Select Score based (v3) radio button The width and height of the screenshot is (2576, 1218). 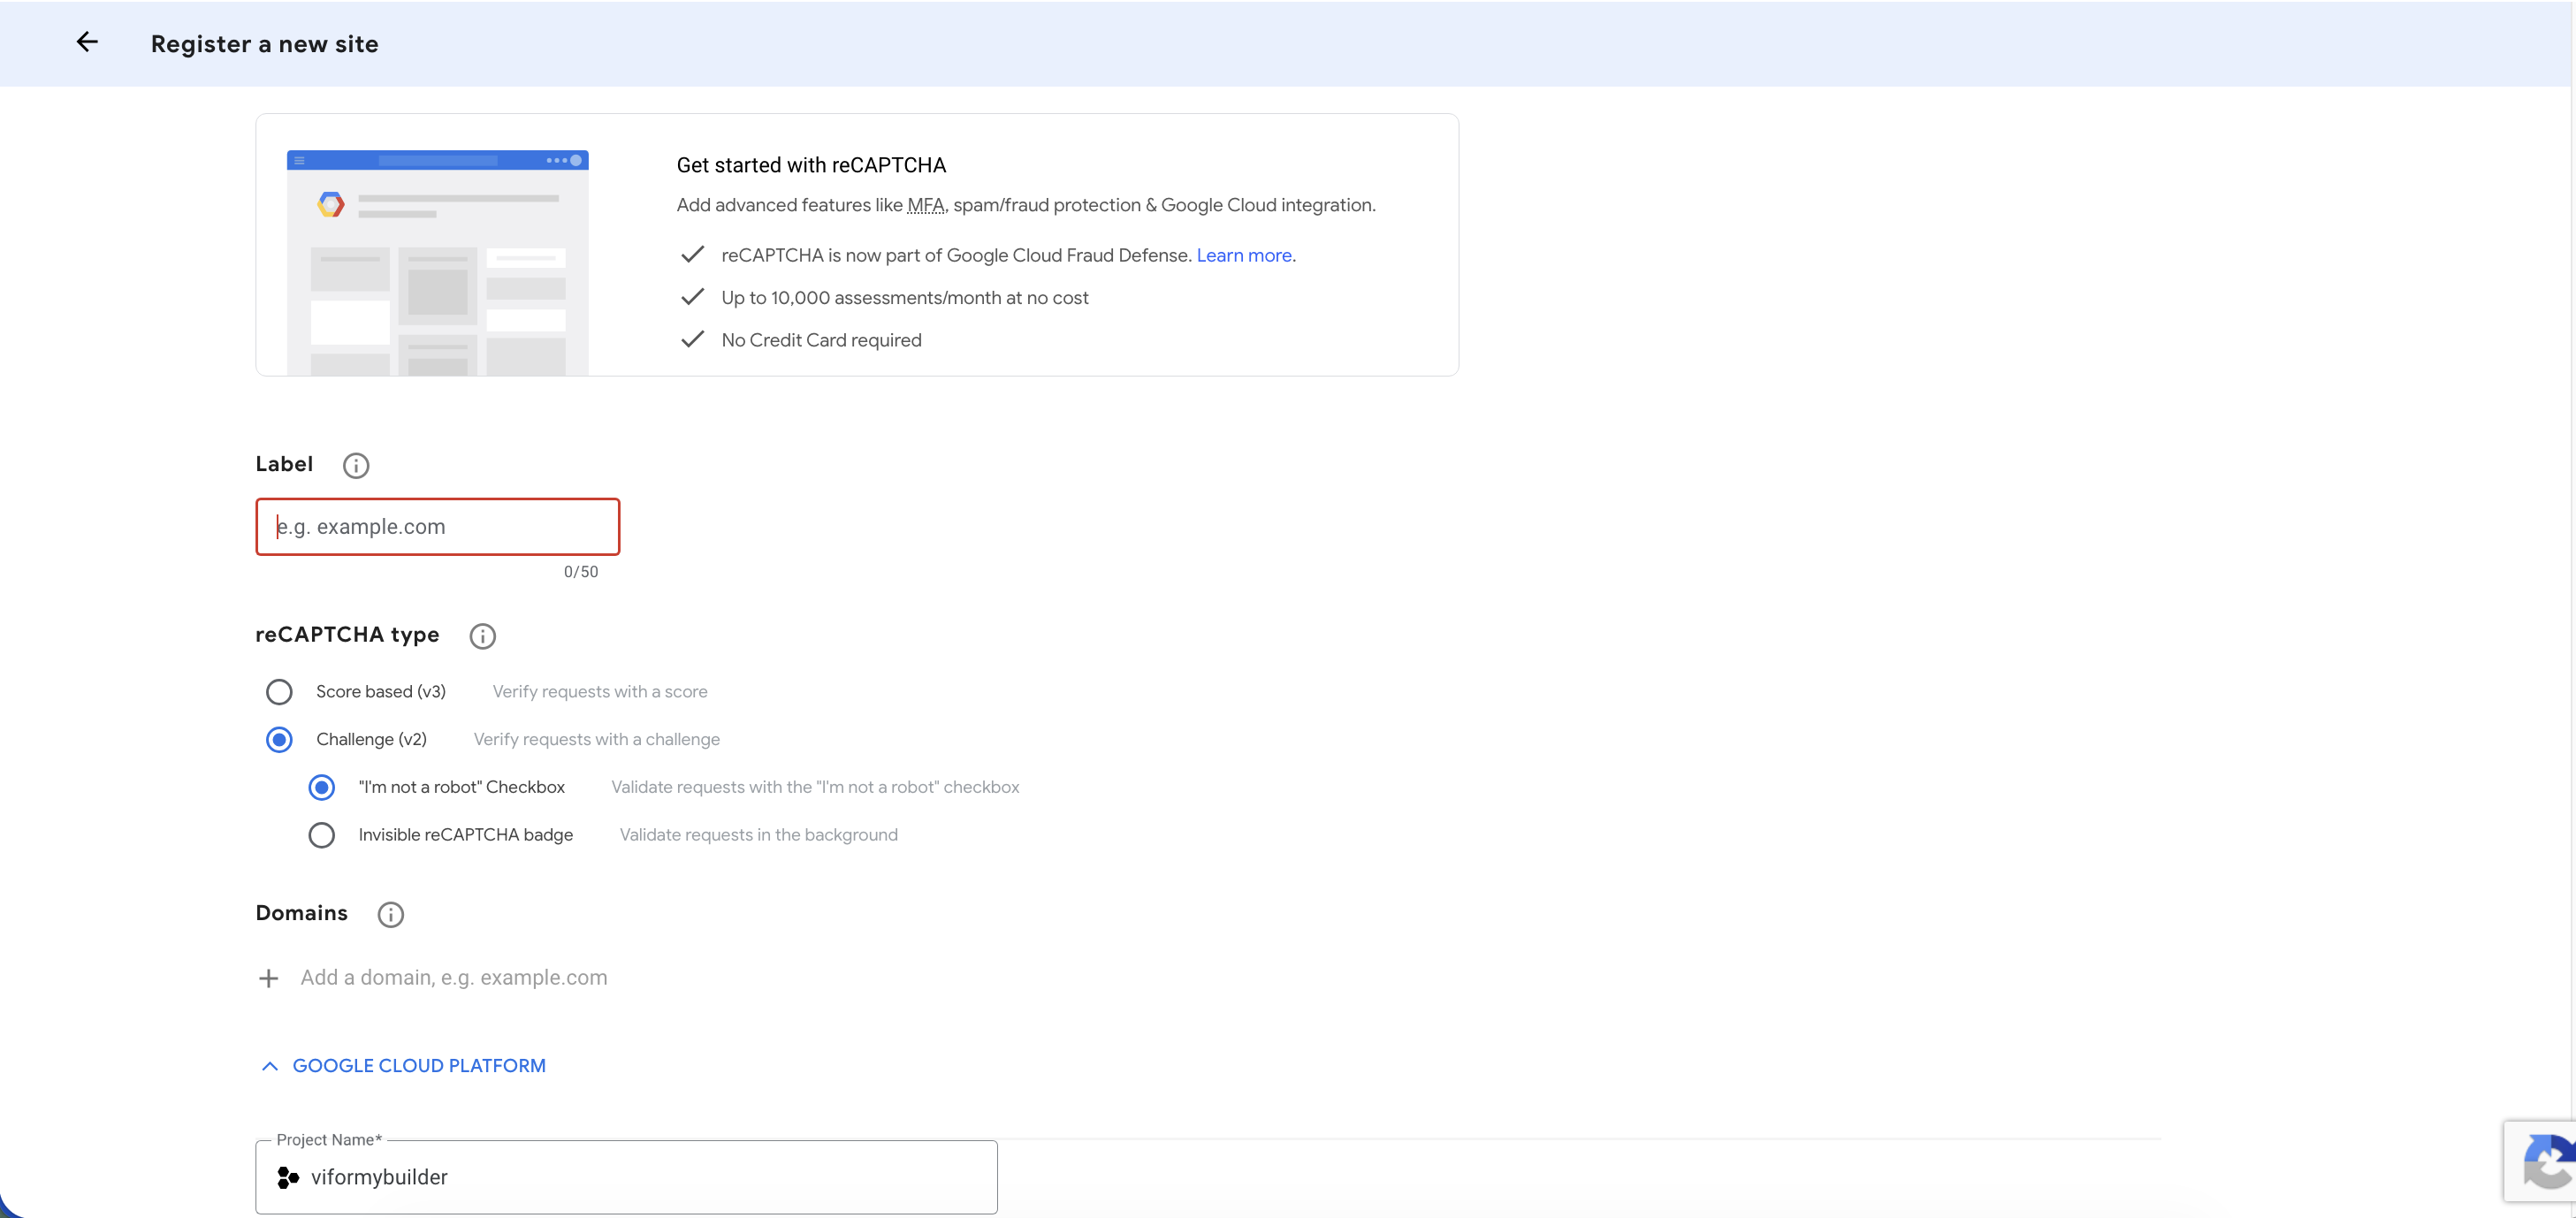pyautogui.click(x=279, y=692)
